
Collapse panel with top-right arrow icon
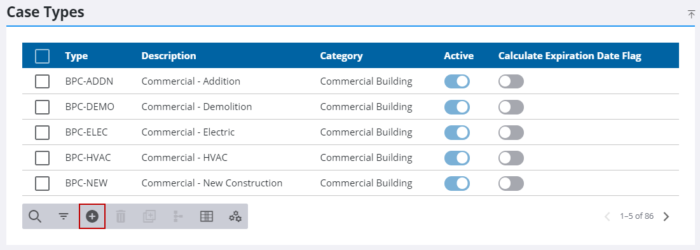click(x=691, y=14)
